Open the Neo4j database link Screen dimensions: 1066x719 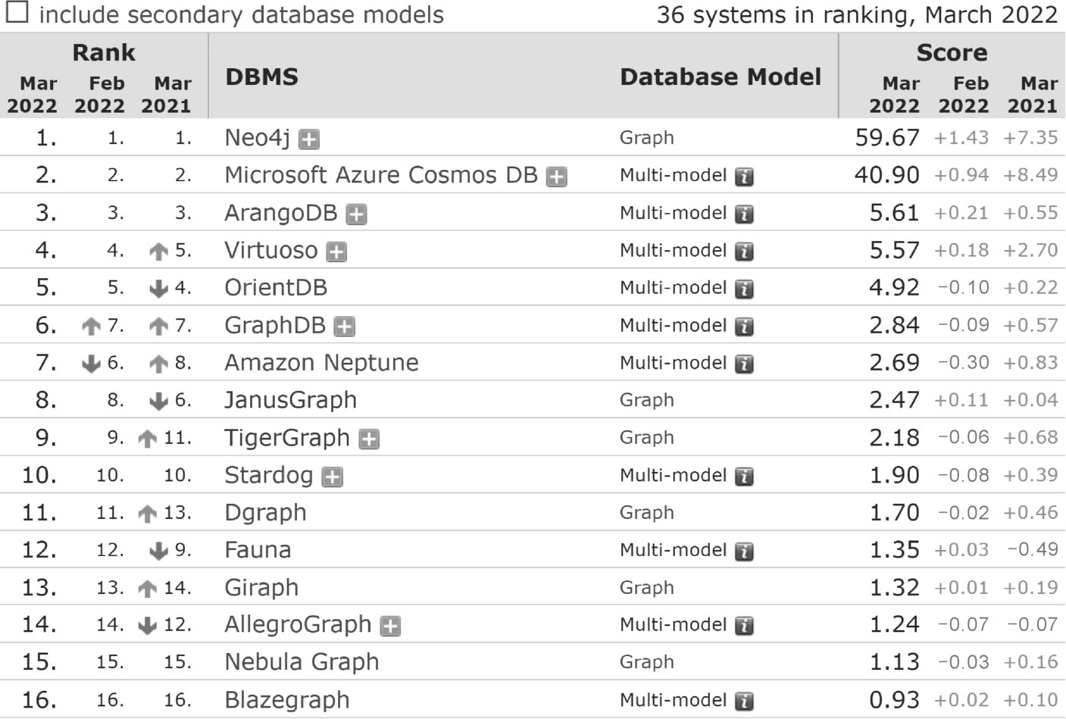[258, 138]
